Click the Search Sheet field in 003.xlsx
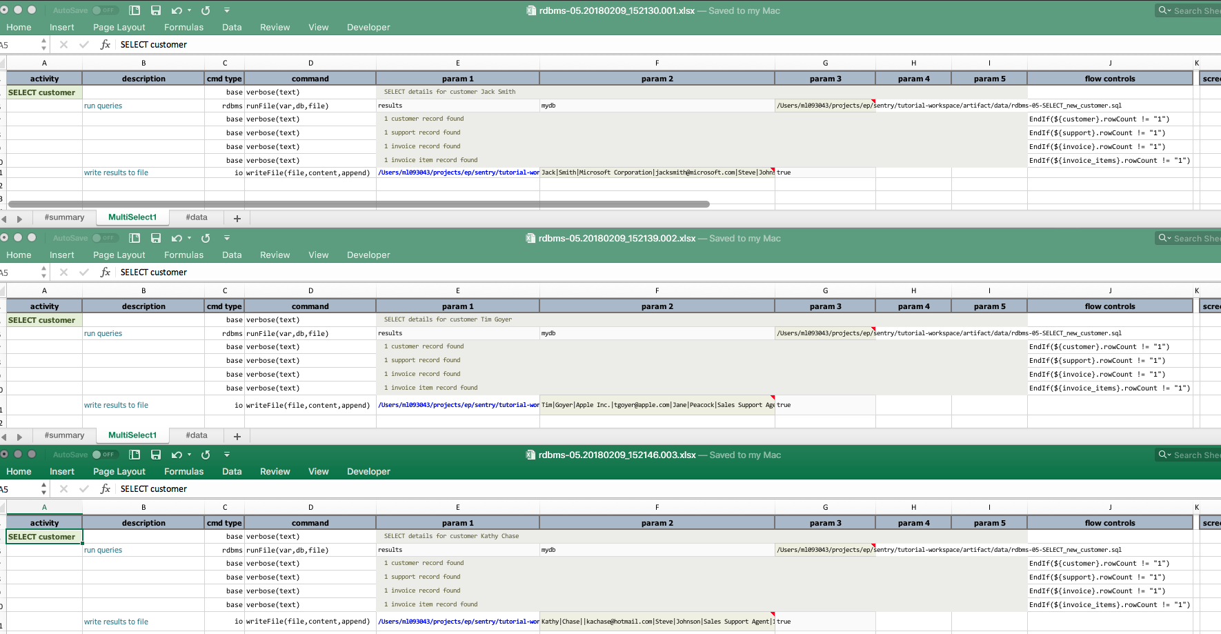This screenshot has height=634, width=1221. (1188, 455)
